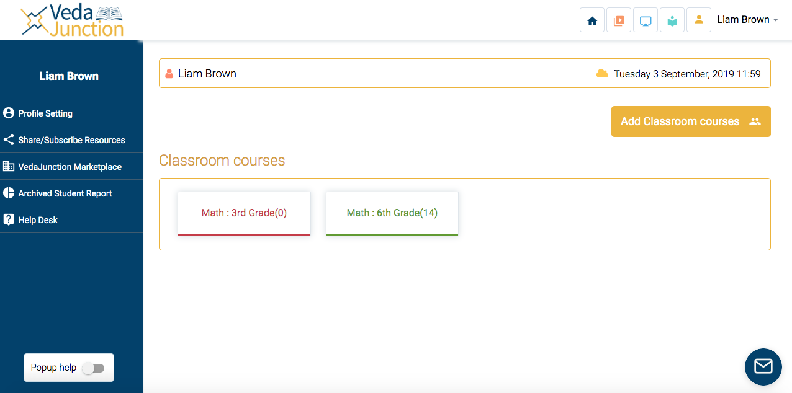This screenshot has height=393, width=792.
Task: Click the yellow weather cloud icon
Action: [x=602, y=74]
